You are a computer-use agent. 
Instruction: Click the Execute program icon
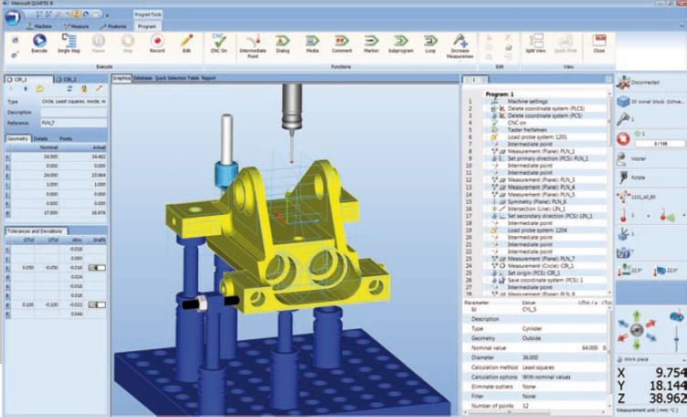(39, 41)
